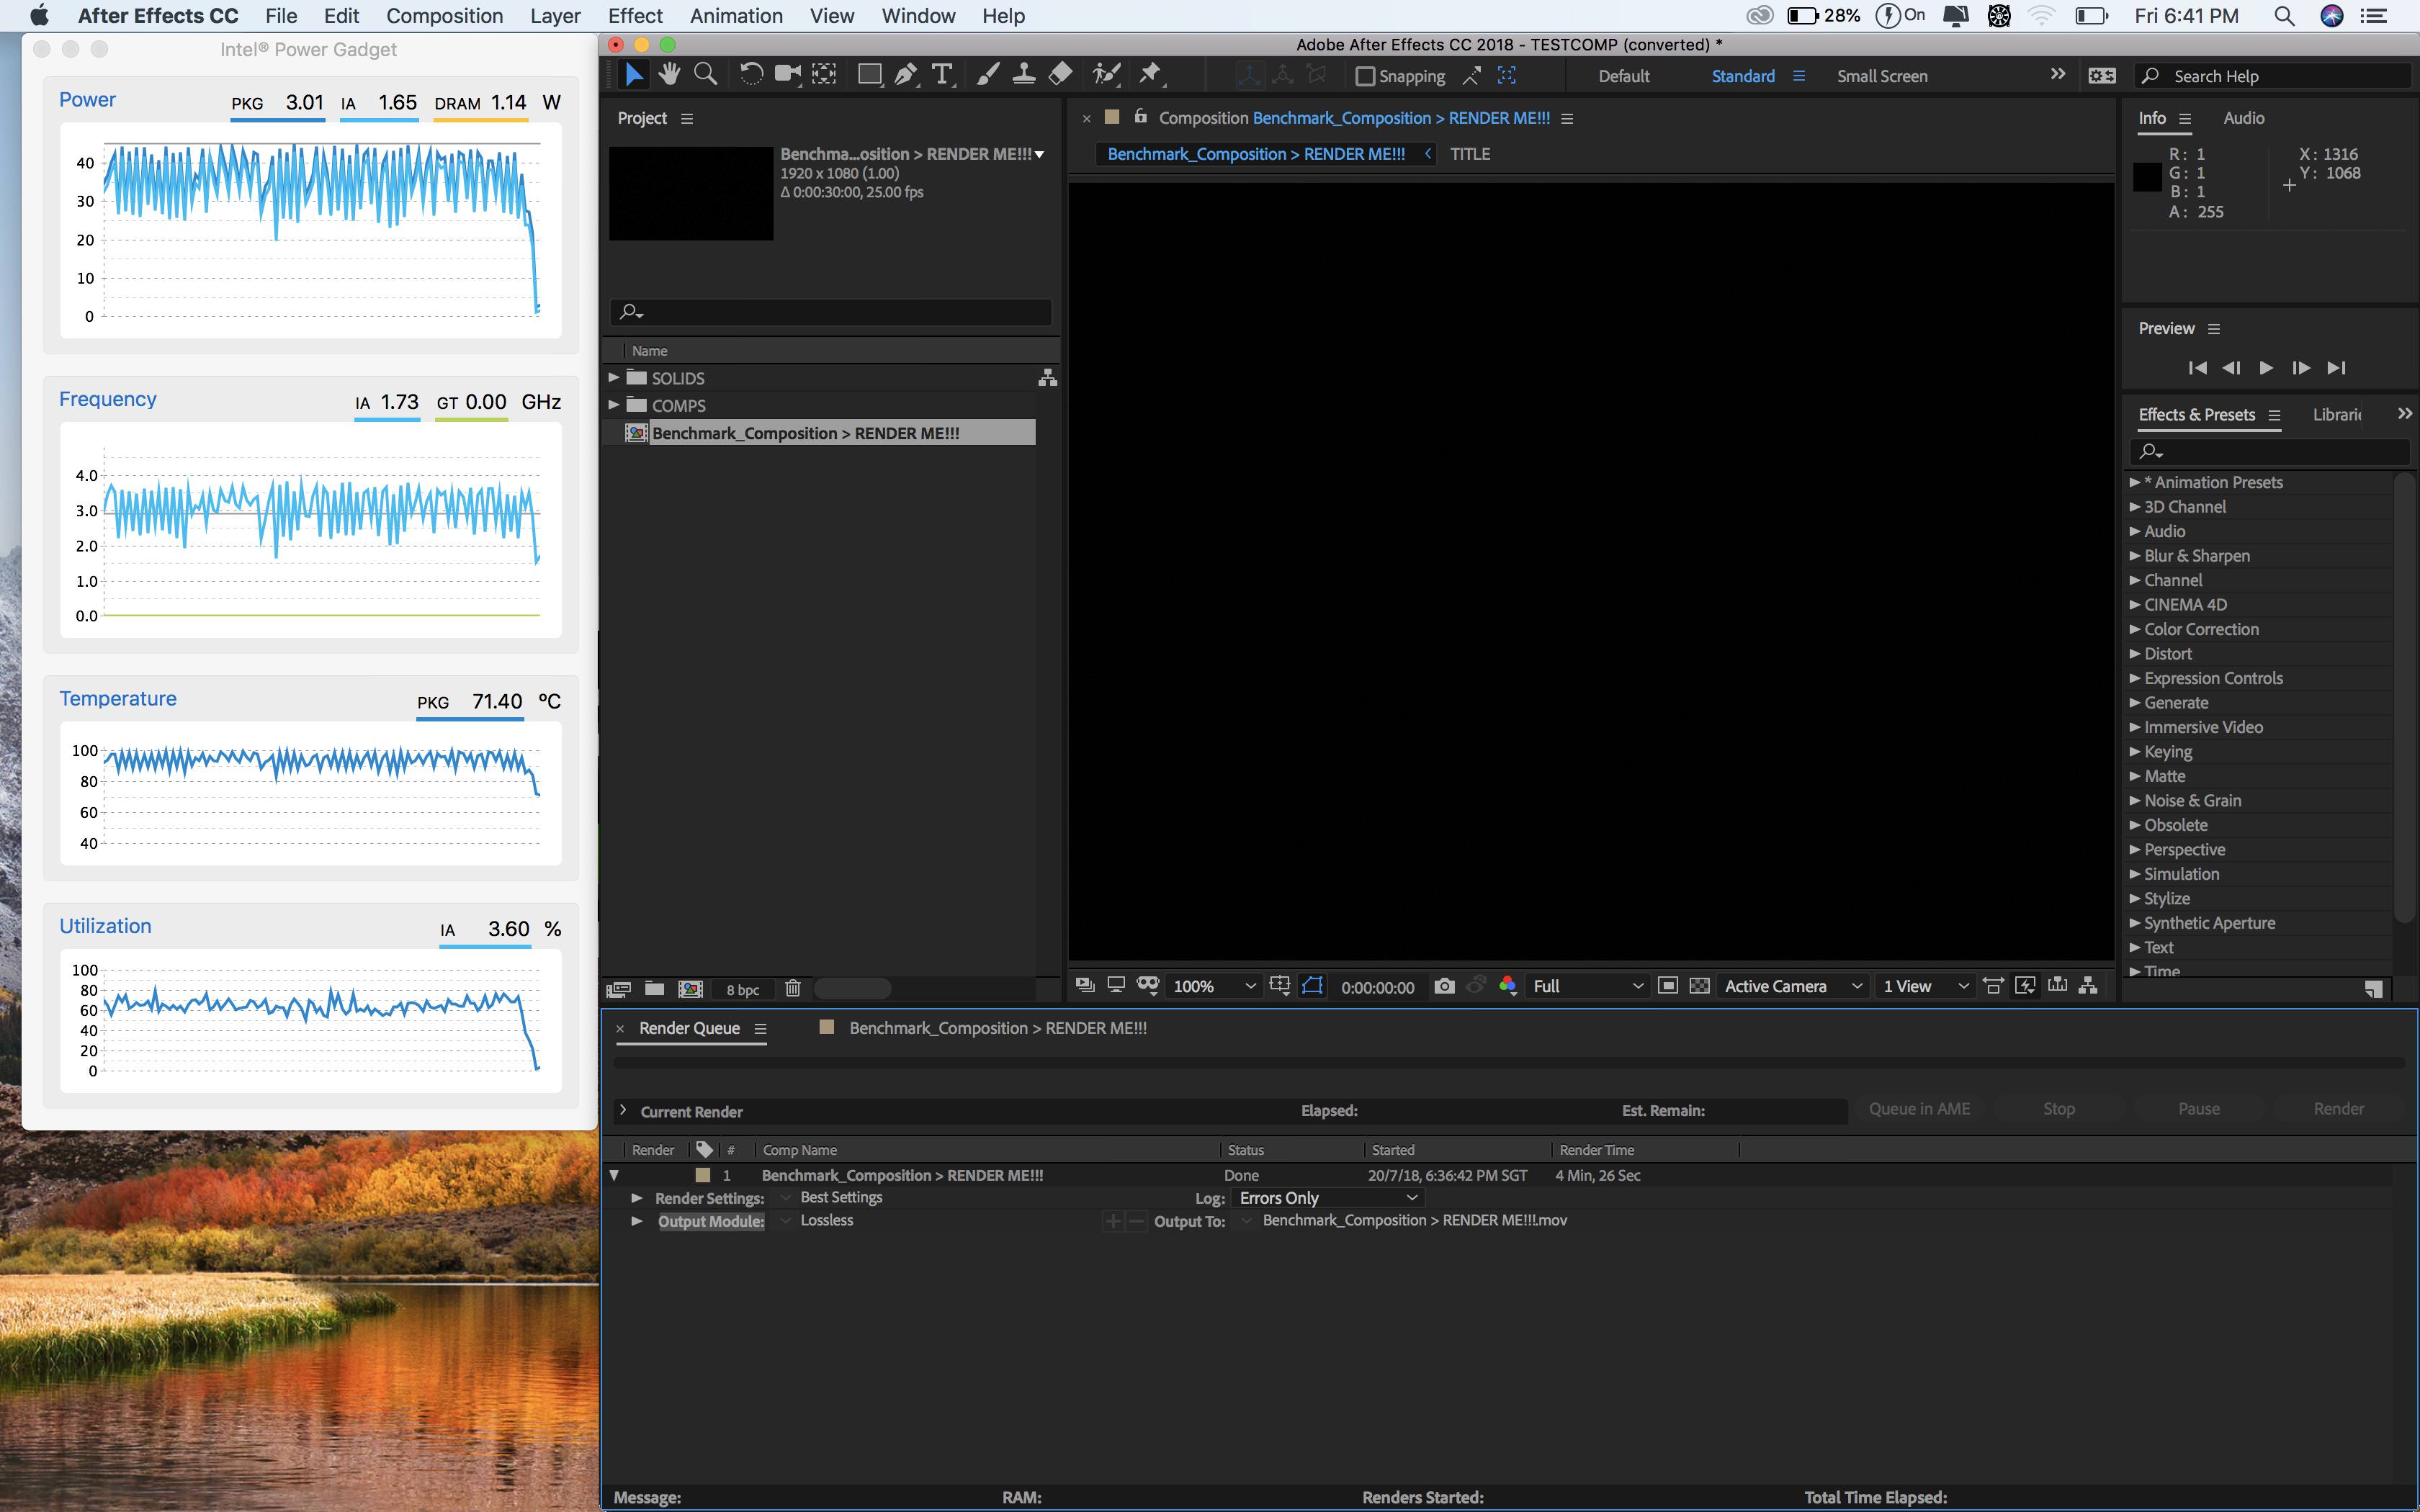Enable the Snapping checkbox

tap(1365, 76)
